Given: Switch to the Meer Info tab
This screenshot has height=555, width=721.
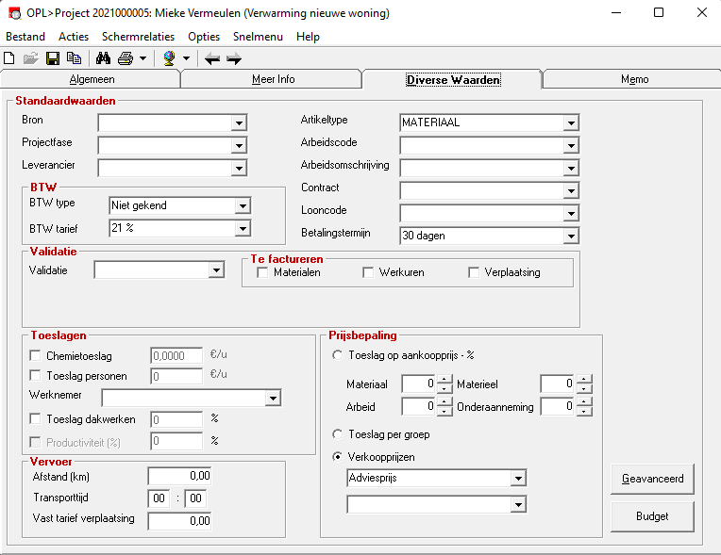Looking at the screenshot, I should 273,79.
